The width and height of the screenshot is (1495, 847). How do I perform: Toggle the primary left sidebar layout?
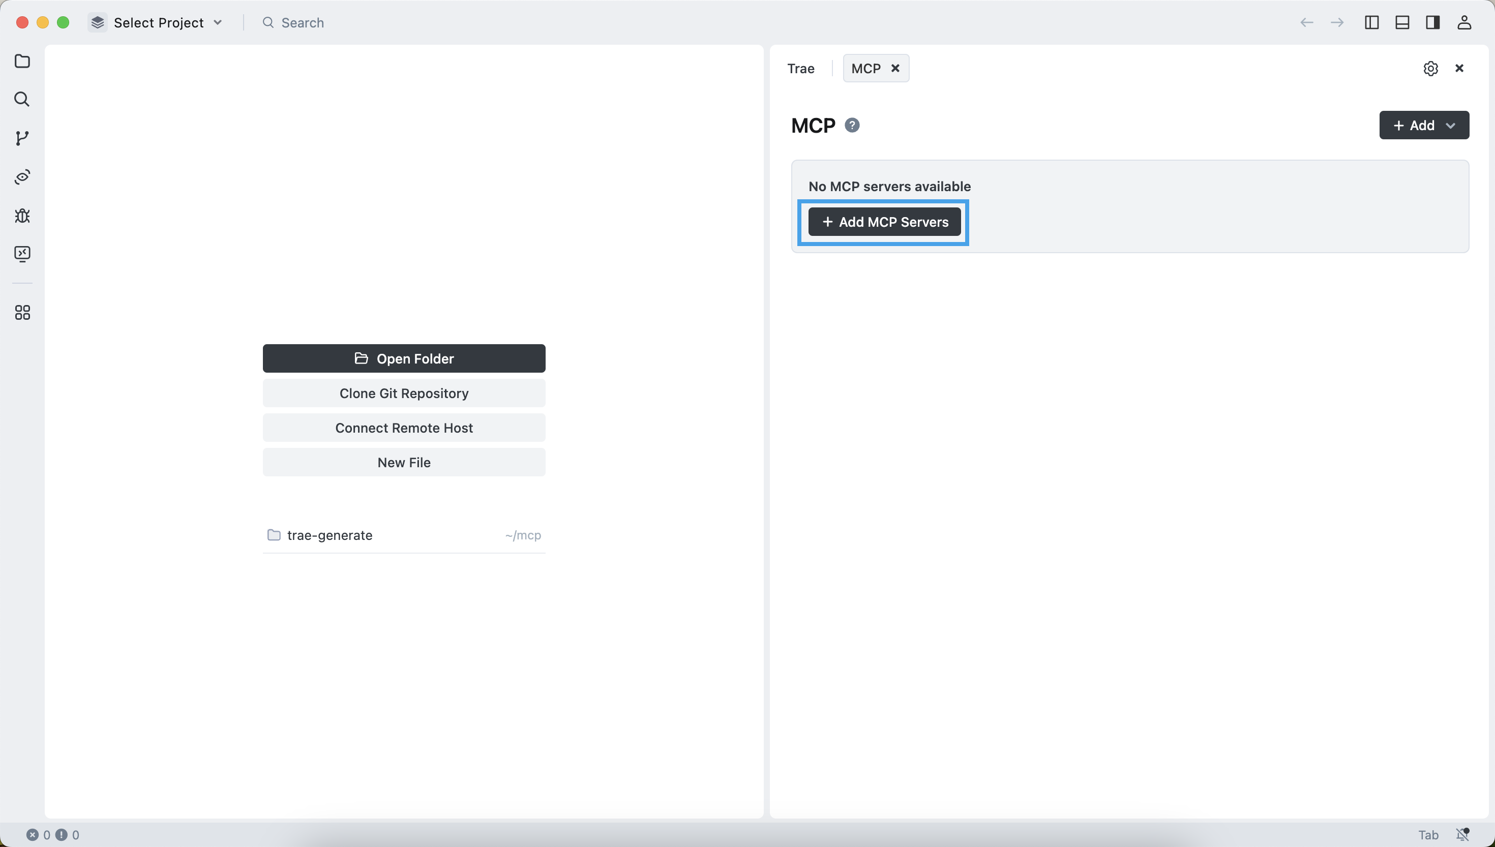(1371, 23)
